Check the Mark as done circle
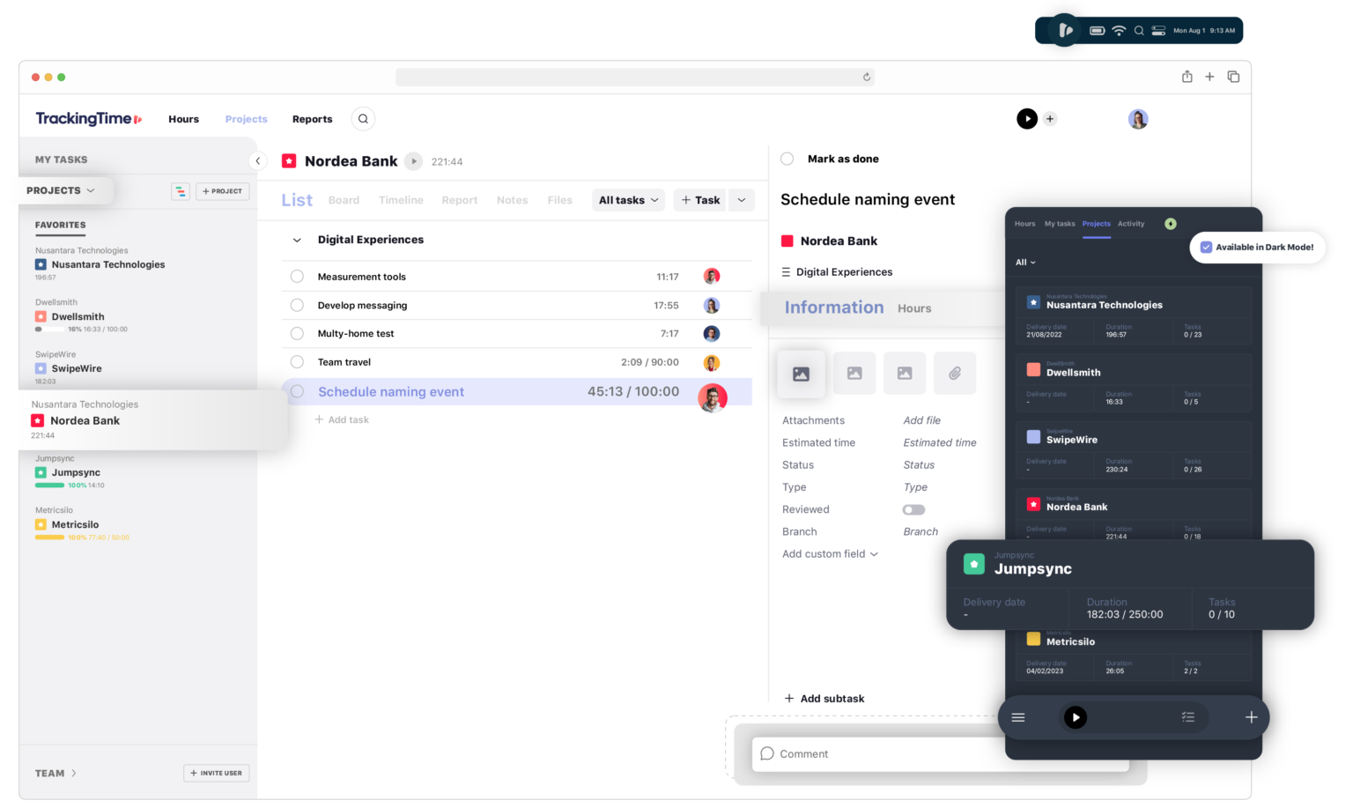The width and height of the screenshot is (1353, 808). click(x=787, y=159)
